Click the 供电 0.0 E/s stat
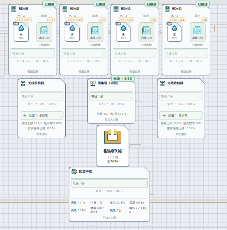 79,210
